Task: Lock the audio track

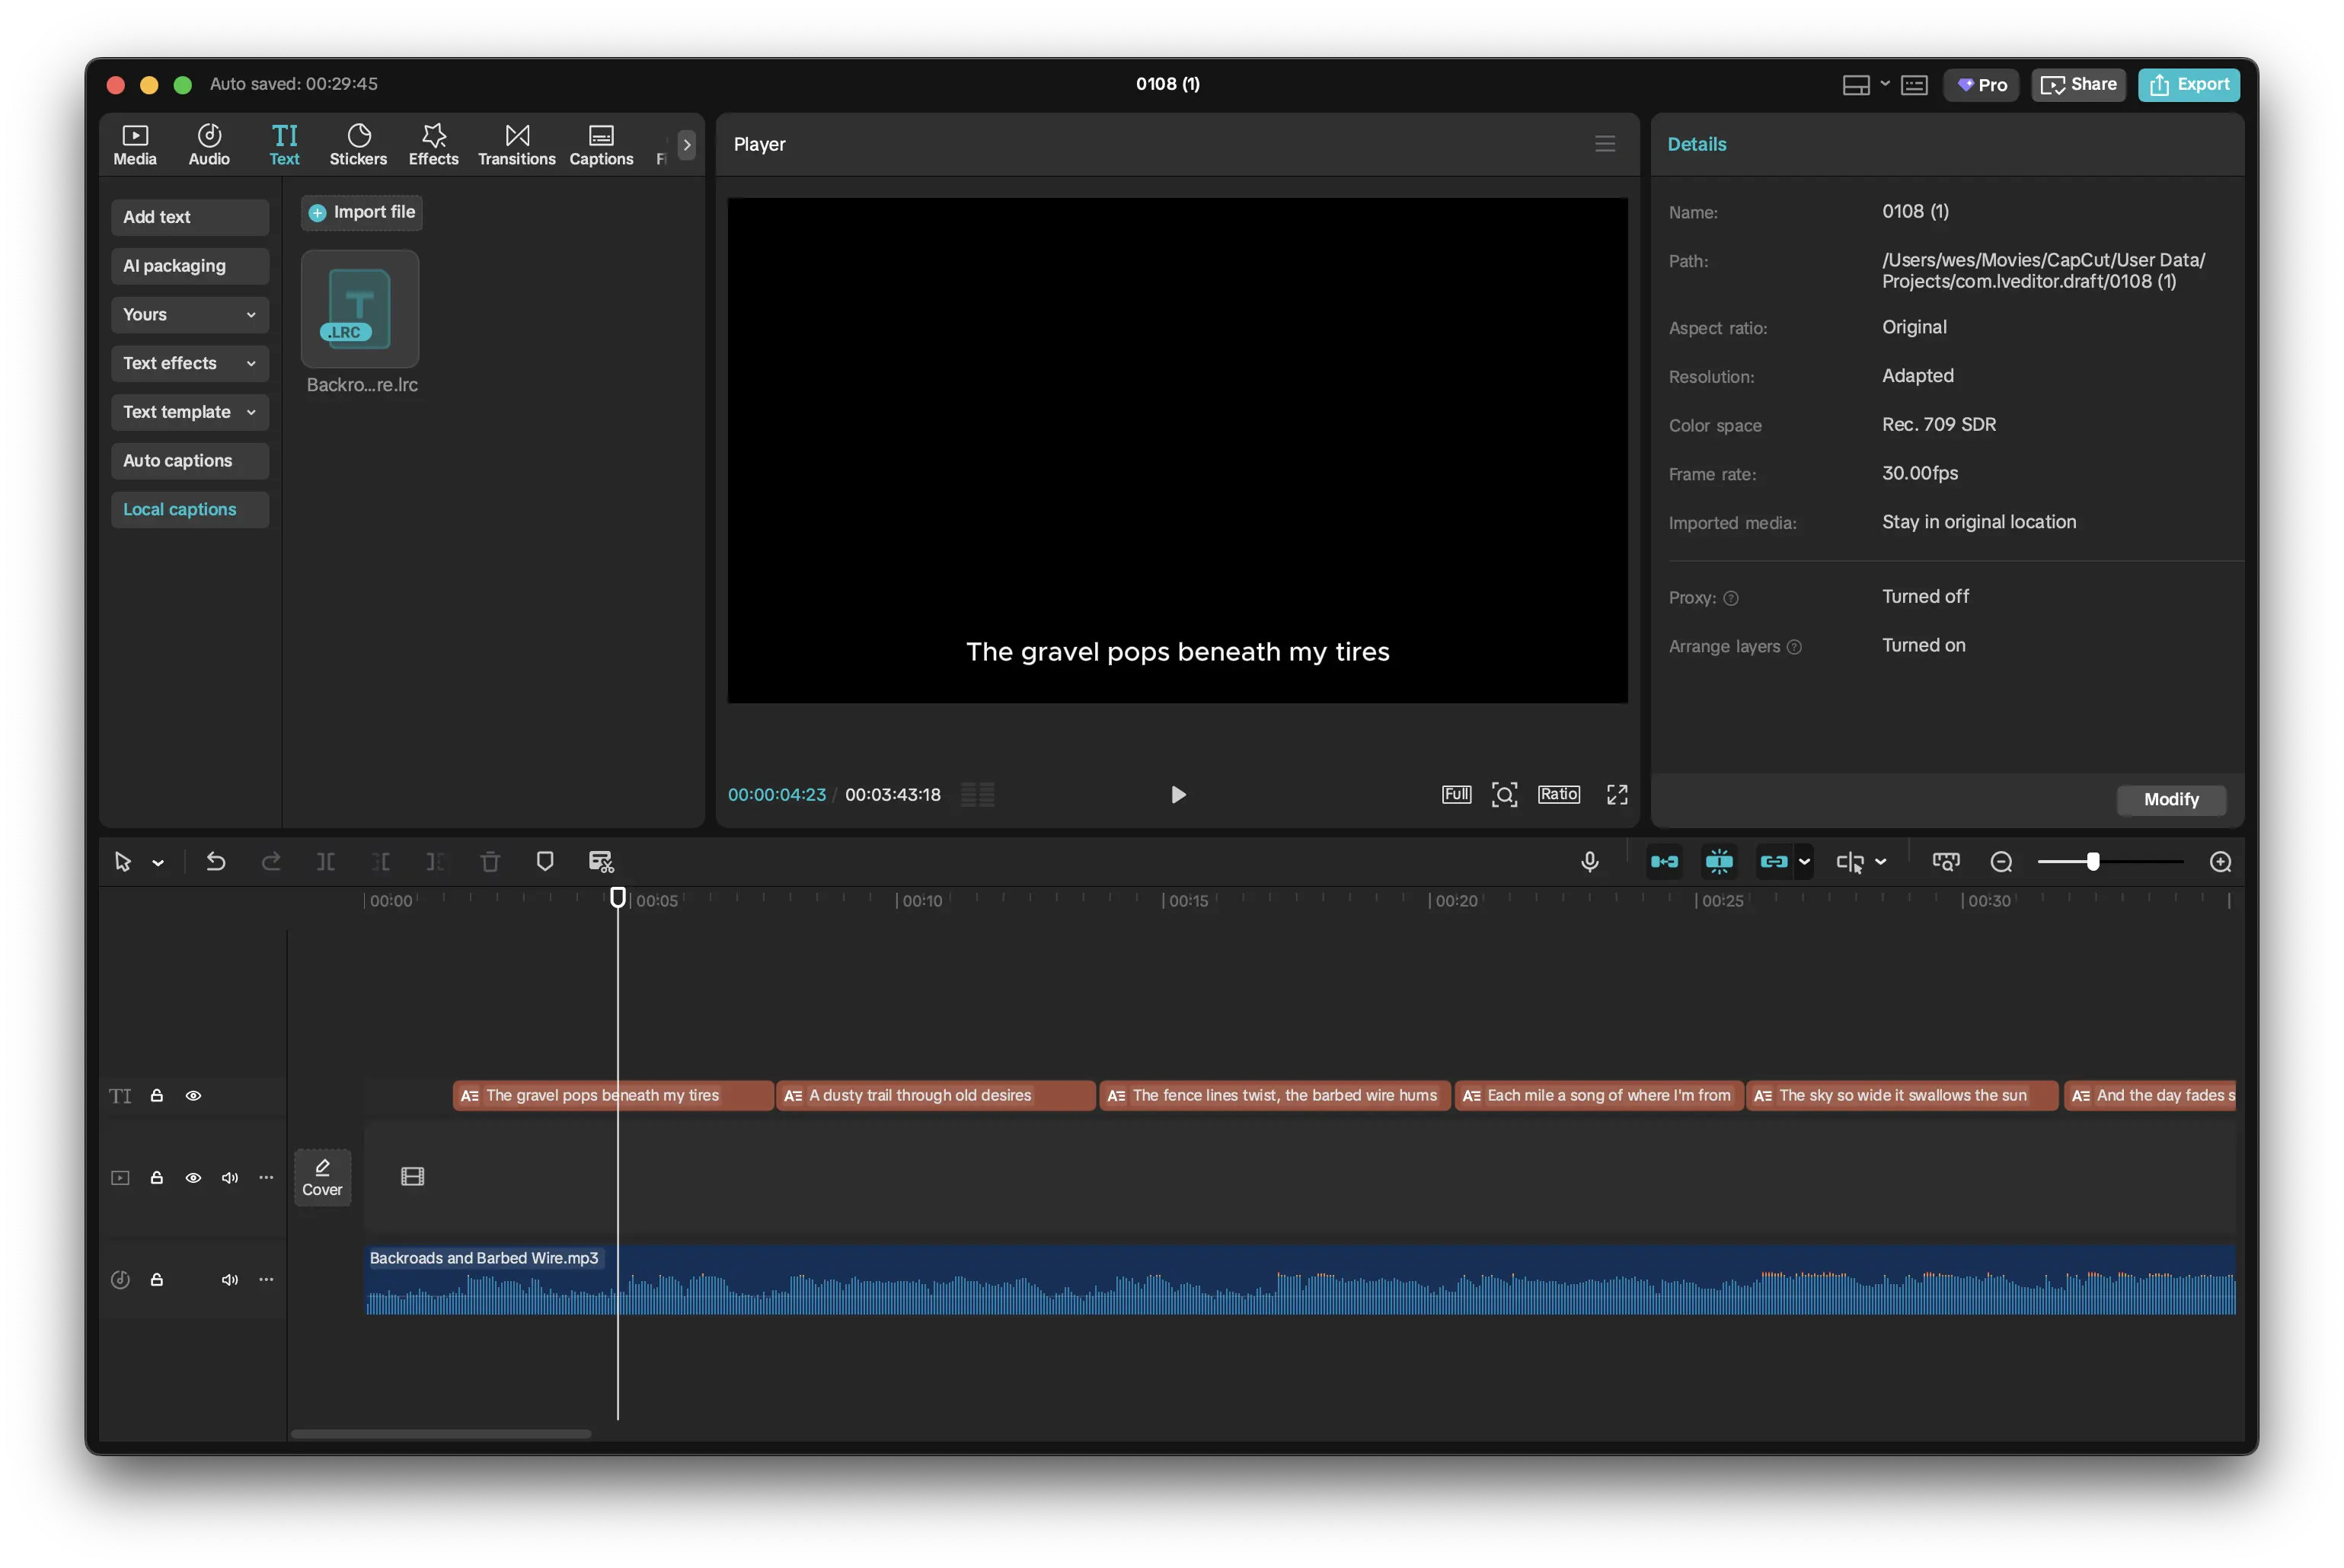Action: pos(157,1279)
